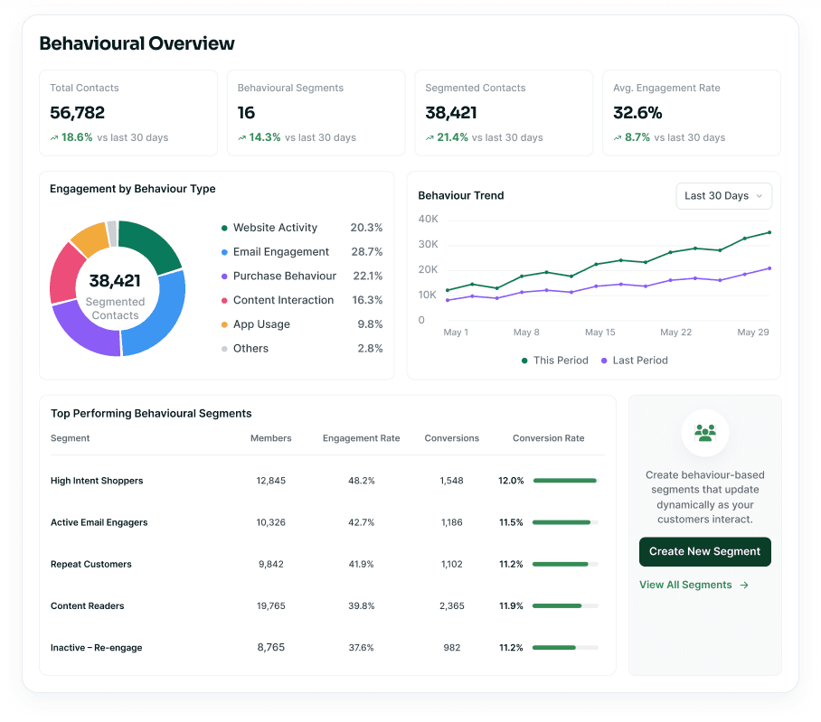
Task: Open the View All Segments link
Action: pyautogui.click(x=694, y=585)
